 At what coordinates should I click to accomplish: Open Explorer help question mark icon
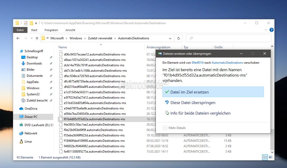pyautogui.click(x=272, y=30)
